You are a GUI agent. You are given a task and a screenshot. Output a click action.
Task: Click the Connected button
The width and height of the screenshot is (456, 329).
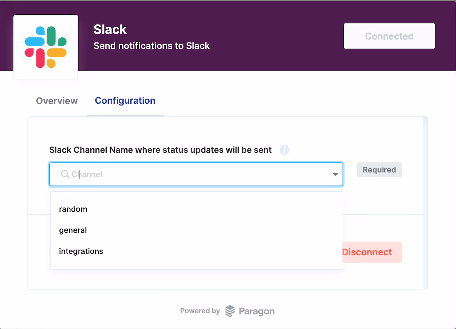coord(389,36)
